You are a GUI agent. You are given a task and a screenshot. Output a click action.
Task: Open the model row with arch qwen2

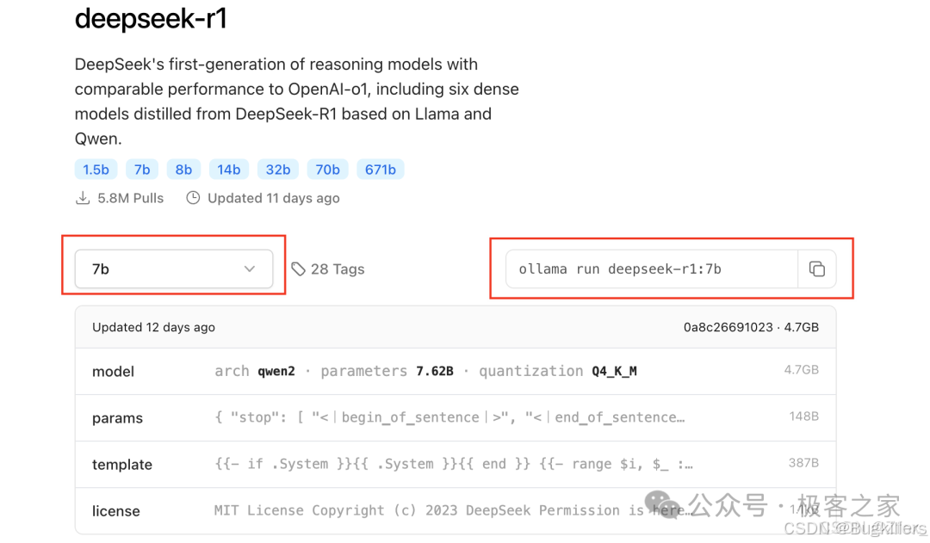pyautogui.click(x=456, y=371)
